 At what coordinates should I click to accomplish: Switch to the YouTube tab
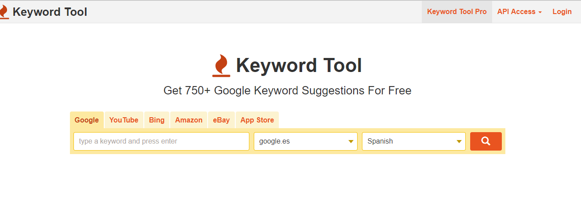pos(124,120)
